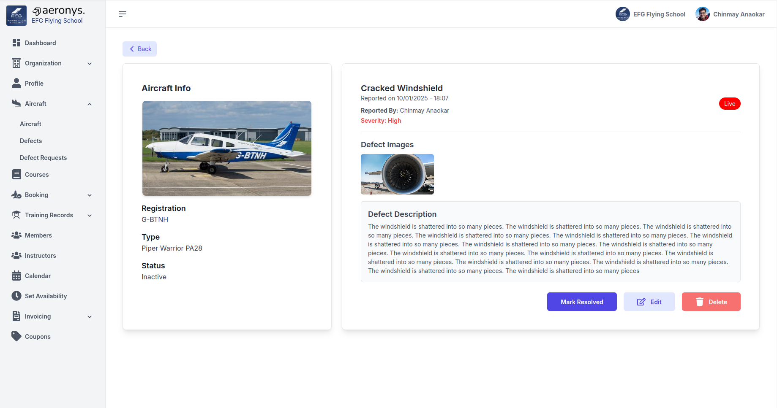Open the Defects submenu item

(31, 141)
